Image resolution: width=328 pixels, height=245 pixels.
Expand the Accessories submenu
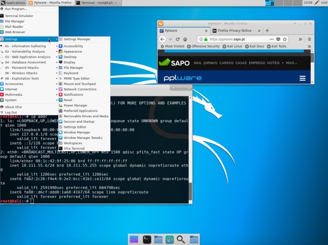click(14, 84)
